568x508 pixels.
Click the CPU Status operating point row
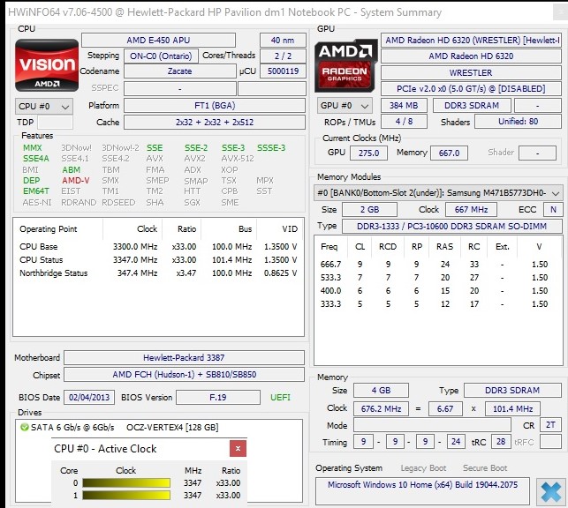click(158, 260)
